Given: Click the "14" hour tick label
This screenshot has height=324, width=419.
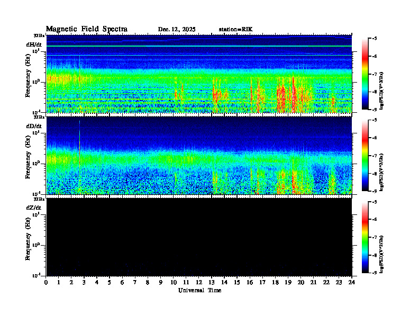Looking at the screenshot, I should tap(224, 283).
